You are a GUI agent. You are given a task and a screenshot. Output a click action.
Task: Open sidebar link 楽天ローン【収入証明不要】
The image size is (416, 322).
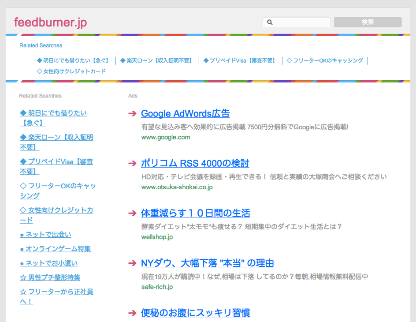[x=56, y=142]
